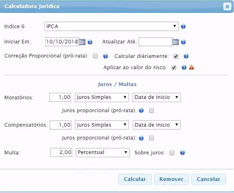Open Moratórios Juros Simples dropdown
The width and height of the screenshot is (234, 193).
[102, 97]
